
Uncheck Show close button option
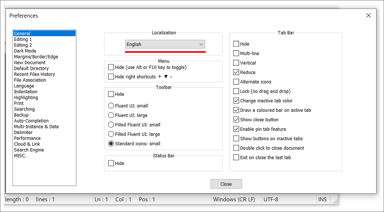pyautogui.click(x=236, y=120)
